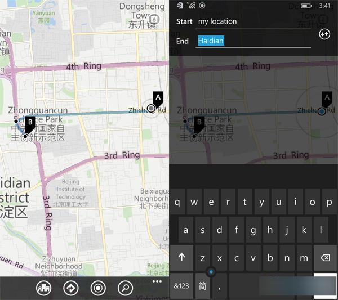Expand the three-dots more menu

(157, 281)
